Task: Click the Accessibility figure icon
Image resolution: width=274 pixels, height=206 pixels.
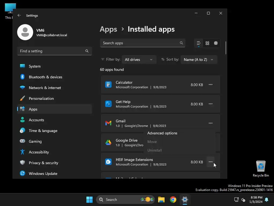Action: (x=22, y=152)
